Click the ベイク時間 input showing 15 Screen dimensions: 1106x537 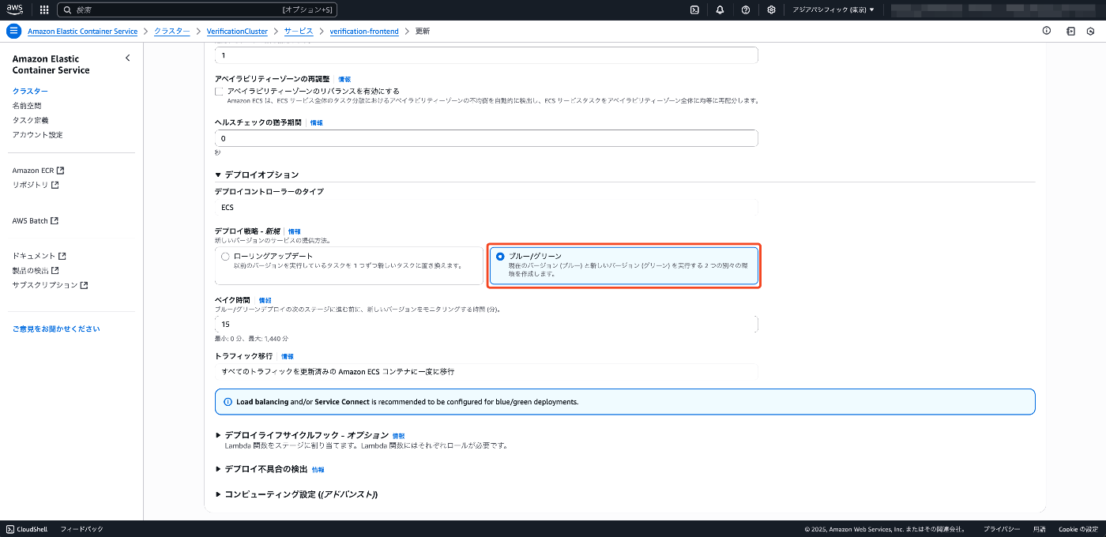click(486, 325)
